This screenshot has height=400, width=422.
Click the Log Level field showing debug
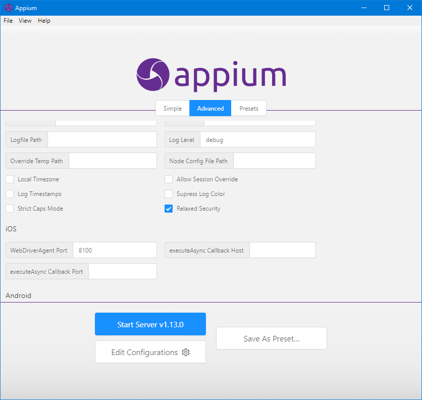tap(257, 139)
